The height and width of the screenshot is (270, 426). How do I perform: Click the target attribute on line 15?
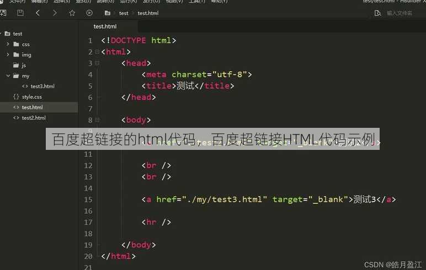pyautogui.click(x=287, y=199)
